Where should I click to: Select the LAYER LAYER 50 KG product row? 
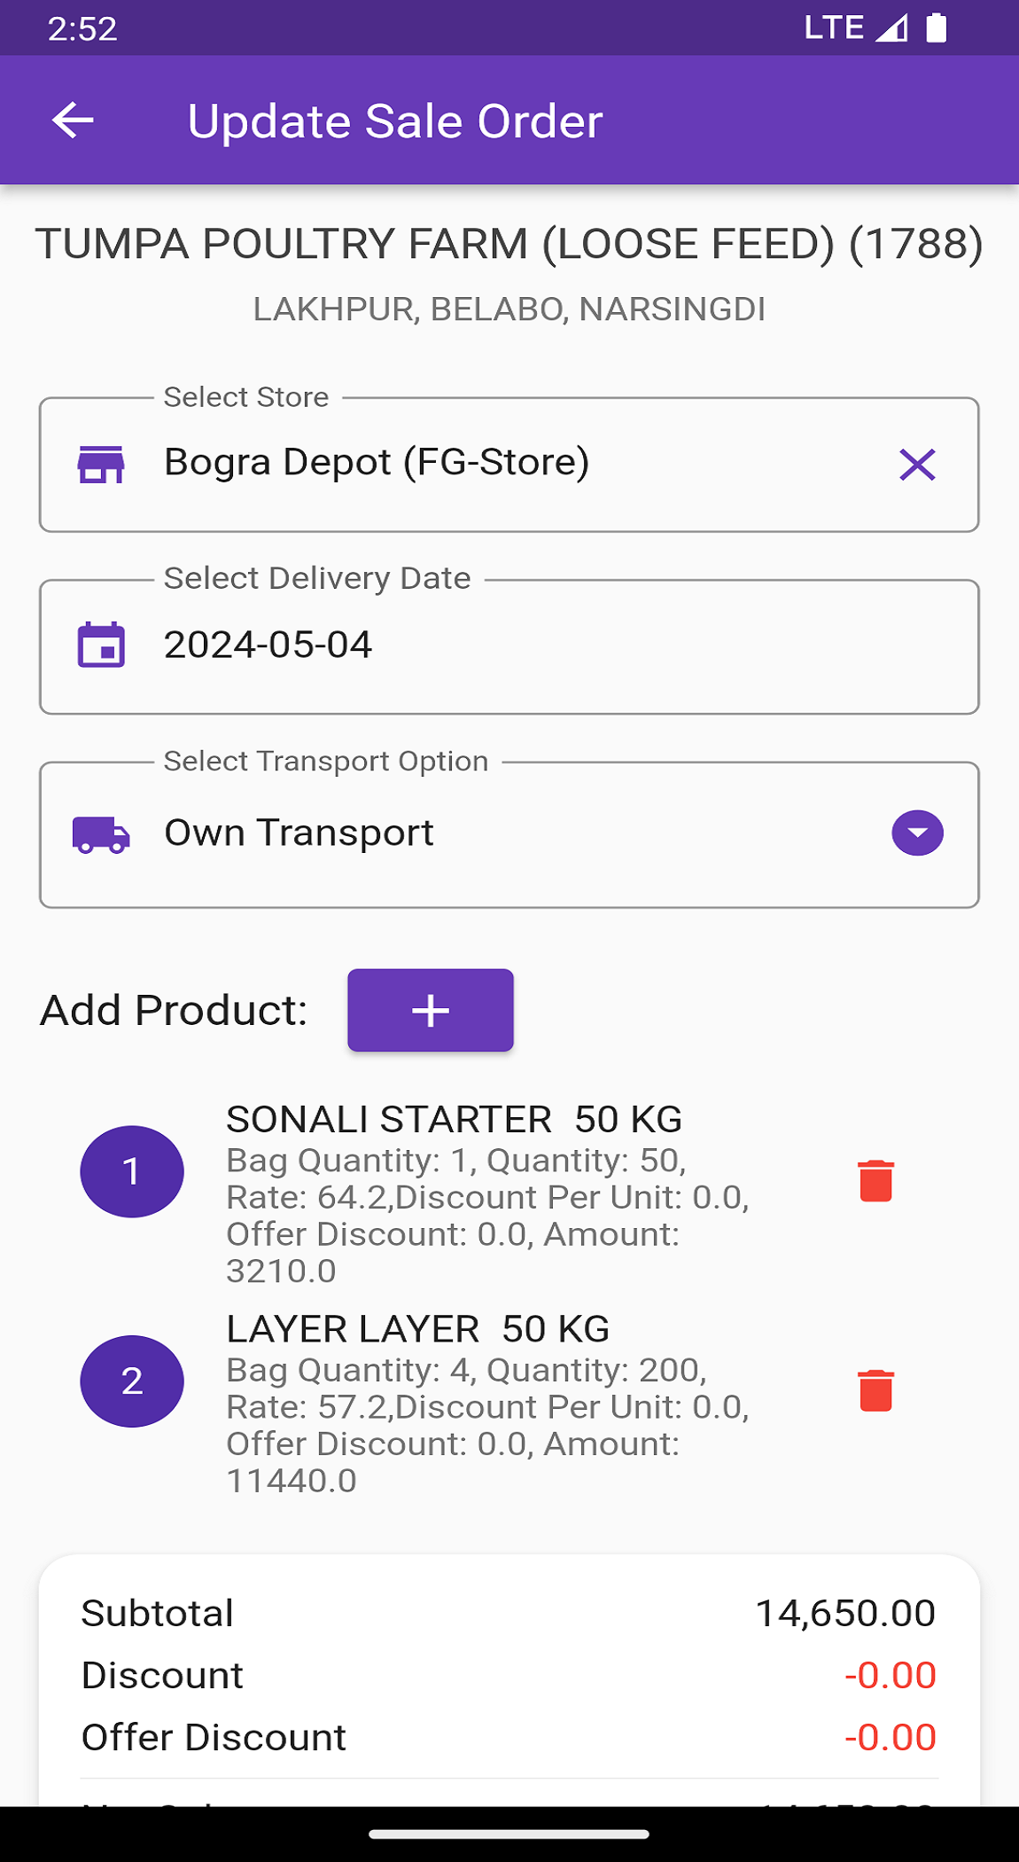(487, 1403)
